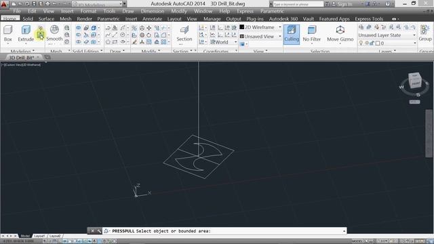The width and height of the screenshot is (434, 244).
Task: Open the AutoCAD application menu button
Action: tap(4, 4)
